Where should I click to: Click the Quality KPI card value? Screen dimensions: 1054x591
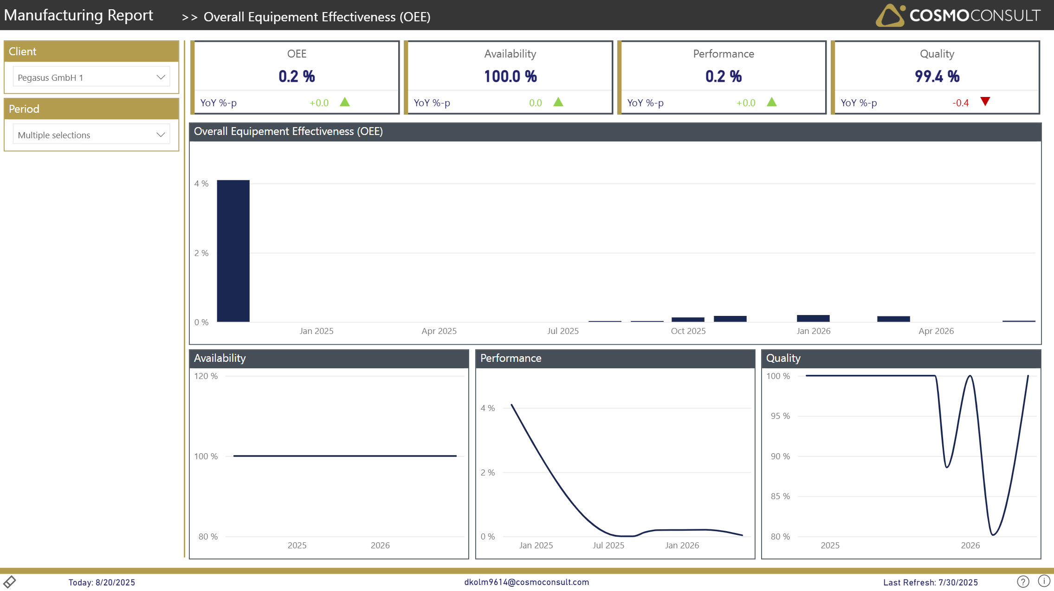[937, 77]
